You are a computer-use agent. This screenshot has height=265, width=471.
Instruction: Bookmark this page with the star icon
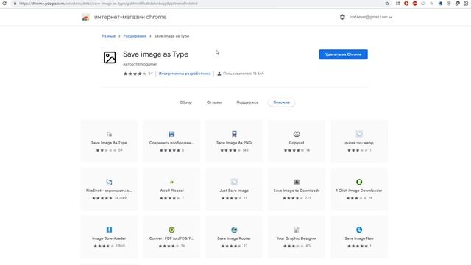(x=387, y=4)
